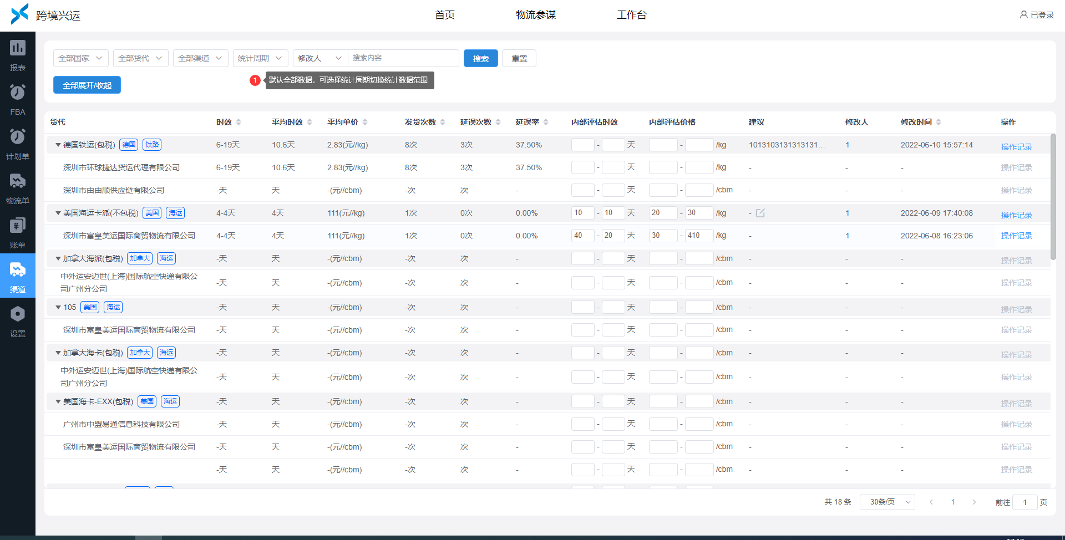1065x540 pixels.
Task: Click the 德国 tag on 德国铁运 row
Action: 129,145
